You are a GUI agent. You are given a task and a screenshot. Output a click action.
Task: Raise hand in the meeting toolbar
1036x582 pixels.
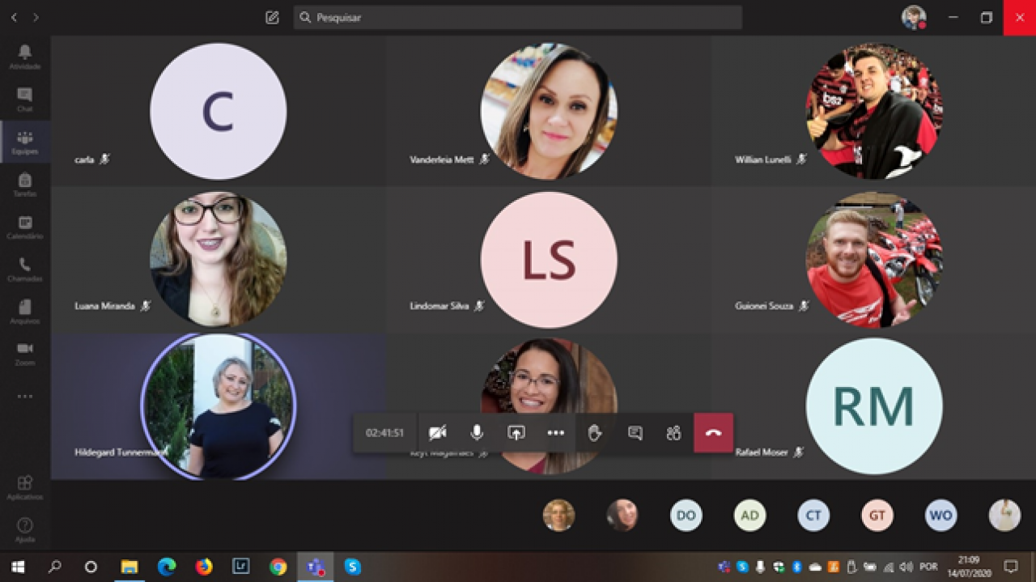595,433
